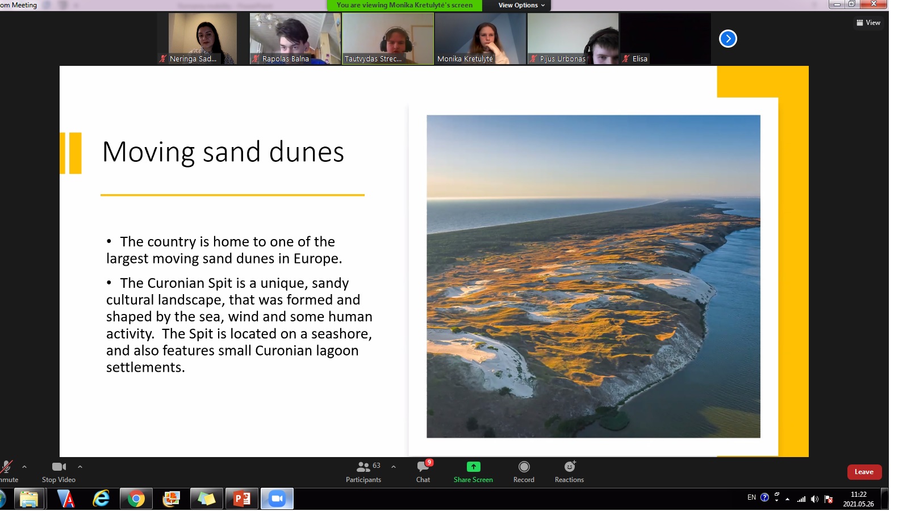The image size is (911, 511).
Task: Unmute the microphone
Action: click(x=7, y=471)
